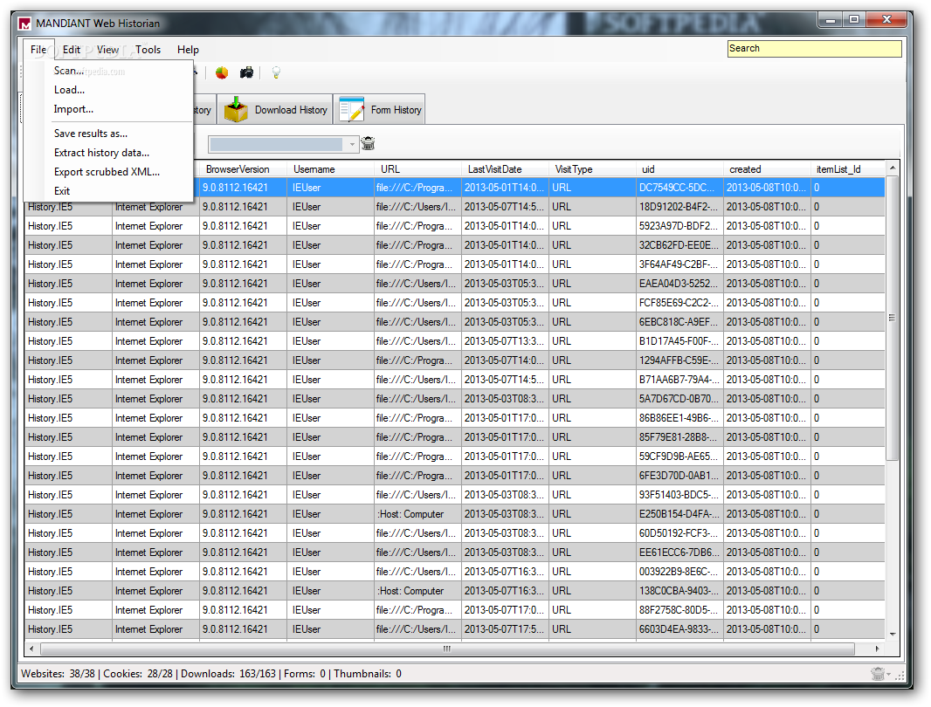Viewport: 931px width, 707px height.
Task: Open the View menu
Action: coord(107,50)
